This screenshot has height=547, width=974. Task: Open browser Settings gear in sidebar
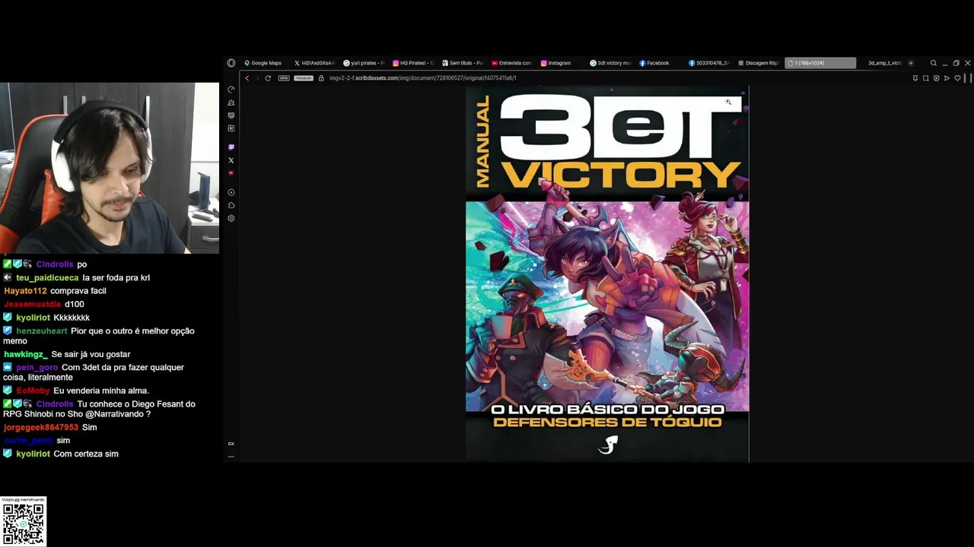point(231,218)
